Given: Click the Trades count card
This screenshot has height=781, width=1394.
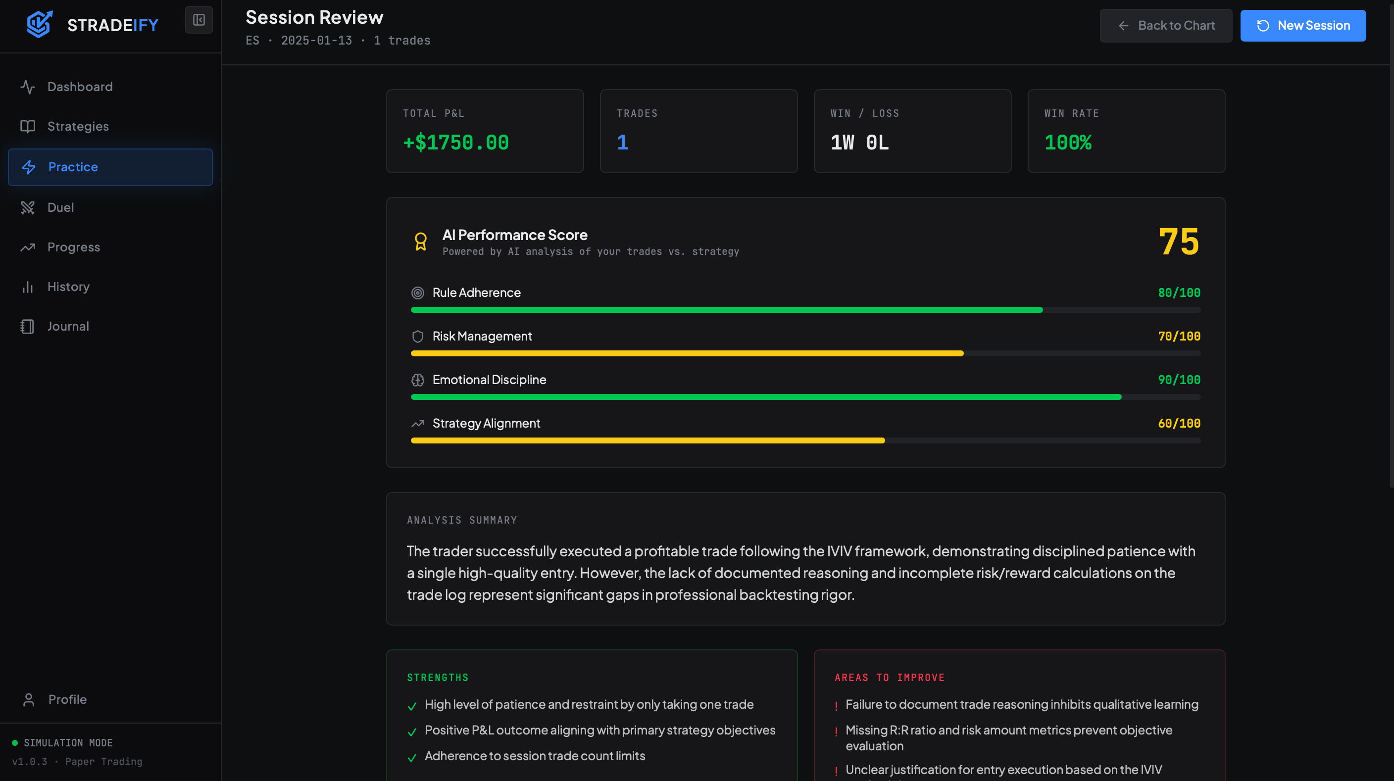Looking at the screenshot, I should [x=698, y=131].
